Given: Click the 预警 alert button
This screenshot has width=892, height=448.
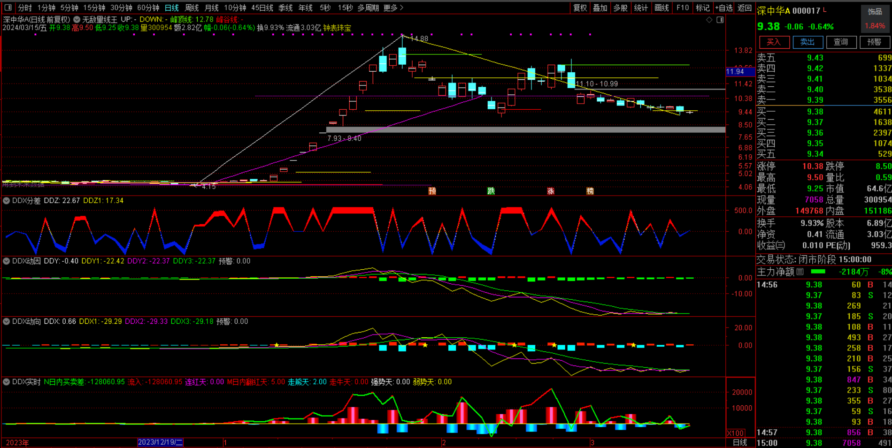Looking at the screenshot, I should coord(875,42).
